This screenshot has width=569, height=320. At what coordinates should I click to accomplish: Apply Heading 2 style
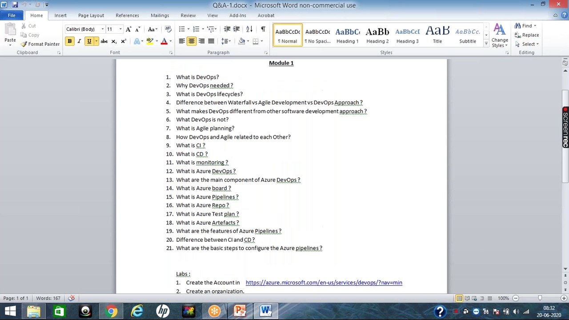pyautogui.click(x=377, y=36)
